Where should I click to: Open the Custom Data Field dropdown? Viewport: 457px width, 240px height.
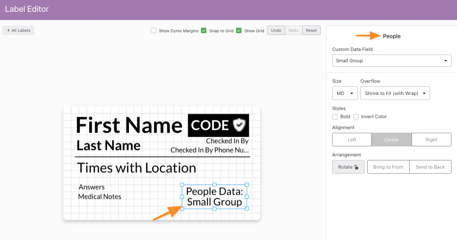392,61
